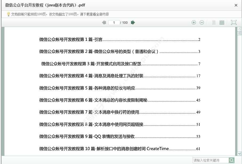This screenshot has width=242, height=164.
Task: Click the page number input field
Action: tap(114, 23)
